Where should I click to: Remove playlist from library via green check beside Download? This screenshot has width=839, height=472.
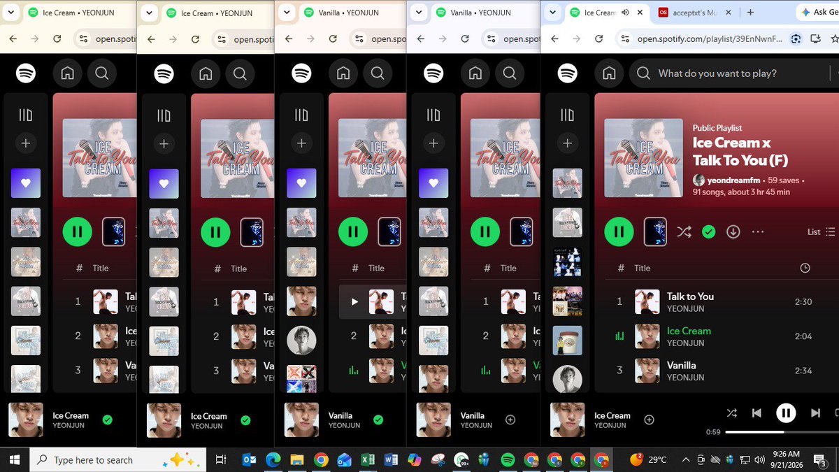709,231
